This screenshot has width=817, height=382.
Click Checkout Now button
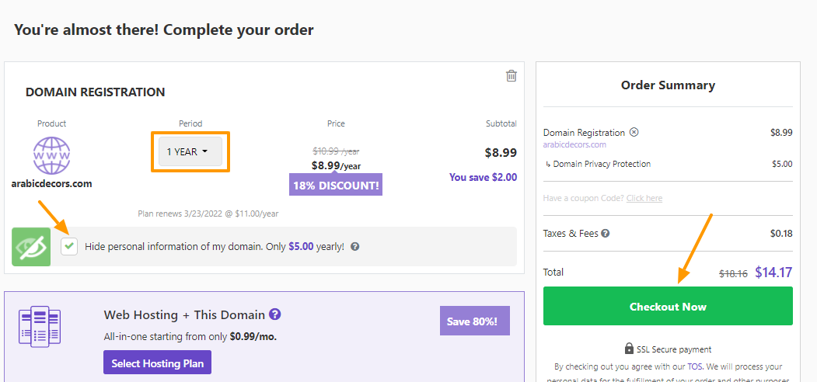point(668,306)
